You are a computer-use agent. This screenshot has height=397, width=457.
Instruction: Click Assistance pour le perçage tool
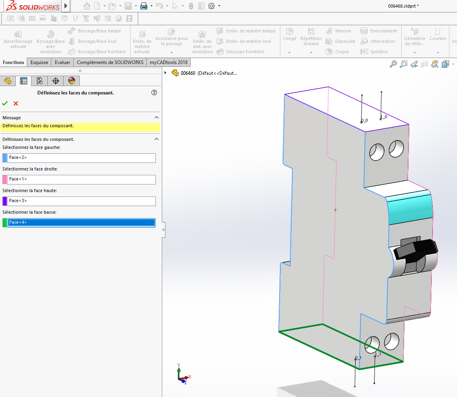[172, 38]
